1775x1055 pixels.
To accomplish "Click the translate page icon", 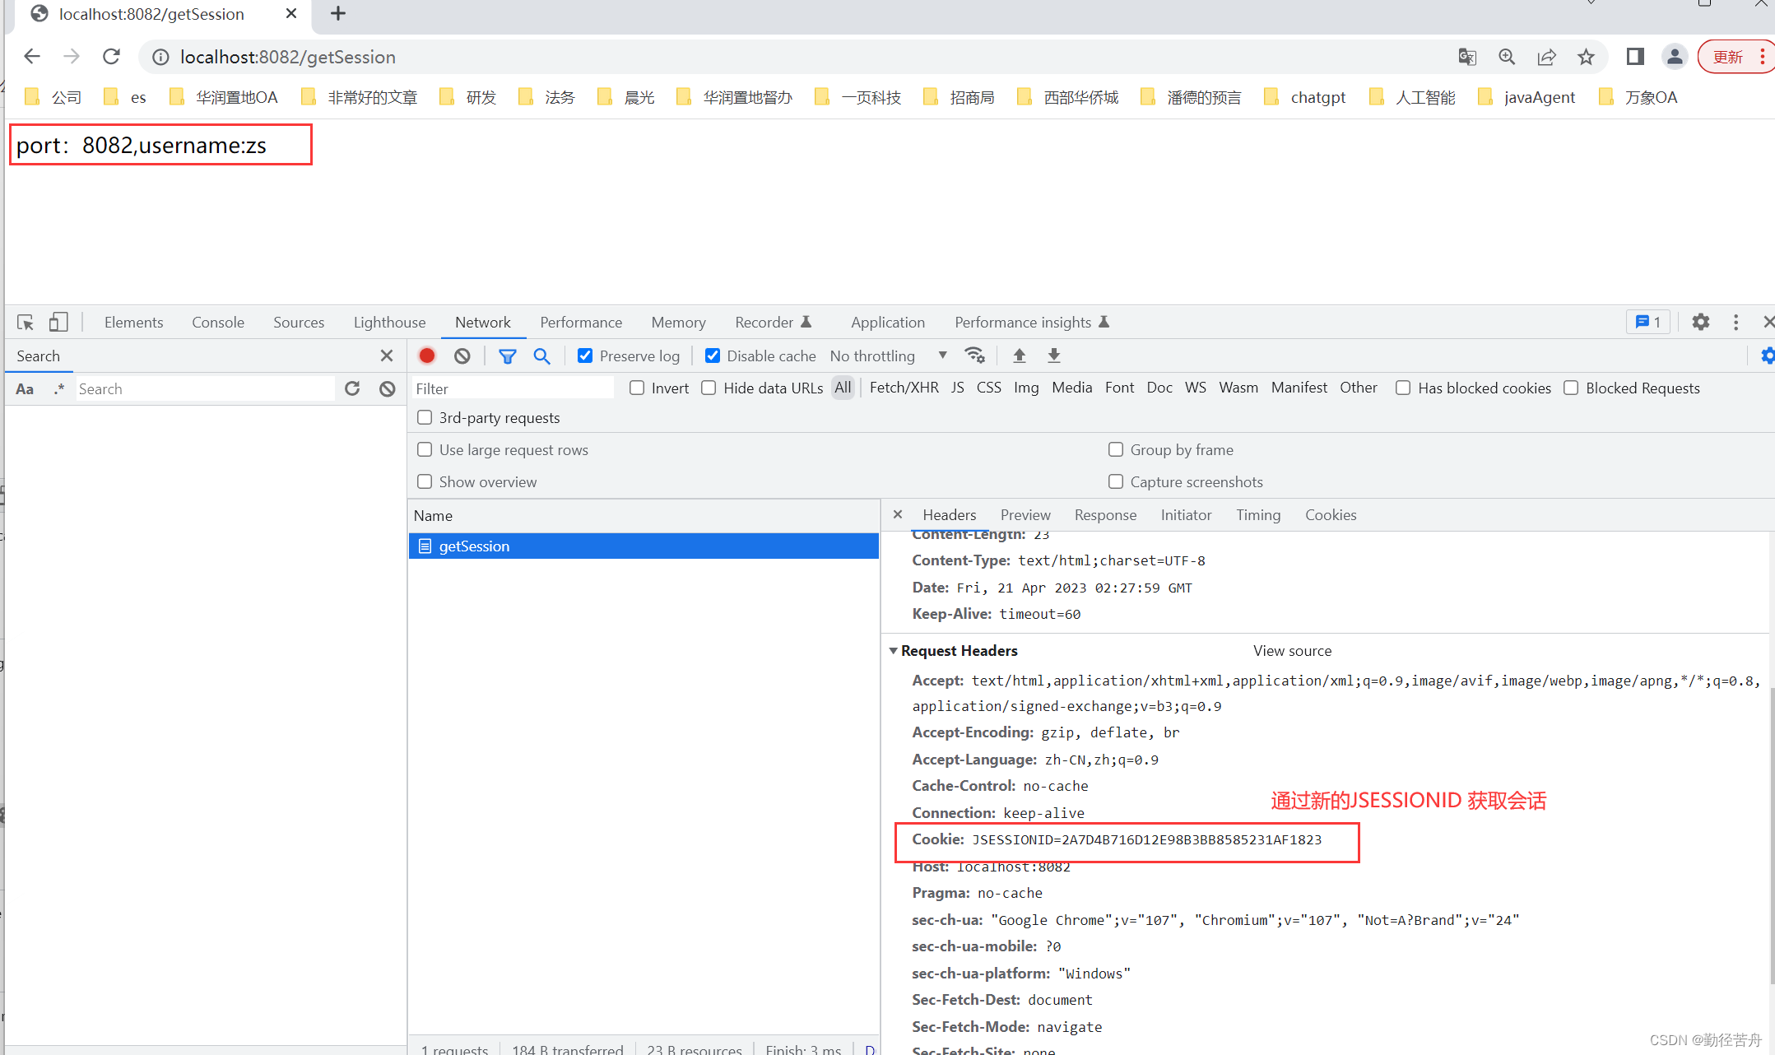I will point(1467,57).
